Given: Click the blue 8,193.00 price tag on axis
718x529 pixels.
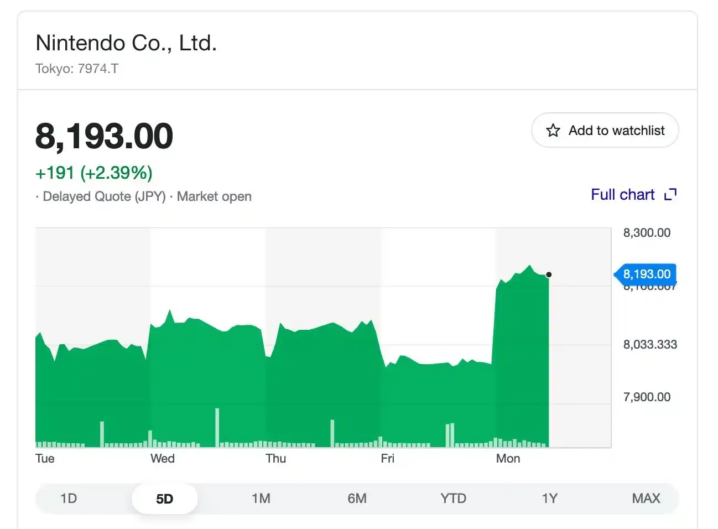Looking at the screenshot, I should 646,274.
